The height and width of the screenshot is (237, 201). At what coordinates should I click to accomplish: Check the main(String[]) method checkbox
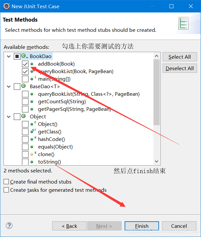coord(25,79)
